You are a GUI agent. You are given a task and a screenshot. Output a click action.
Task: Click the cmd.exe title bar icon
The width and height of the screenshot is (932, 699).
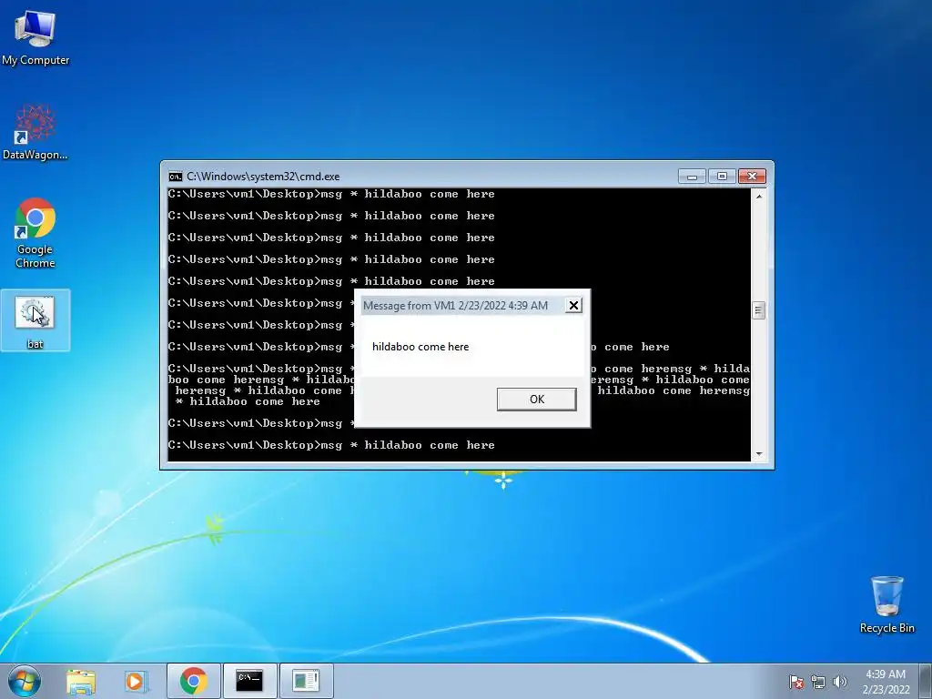176,177
